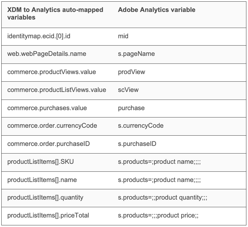
Task: Click commerce.order.currencyCode entry
Action: [52, 126]
